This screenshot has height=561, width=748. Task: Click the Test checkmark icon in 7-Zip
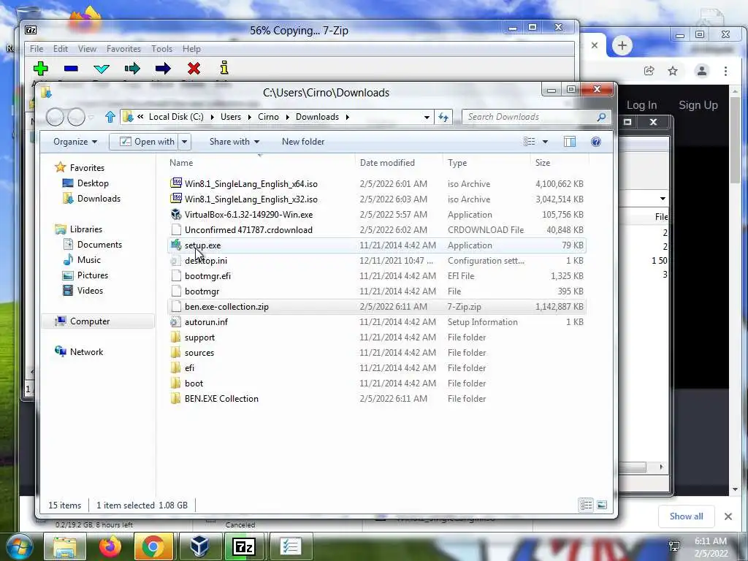(102, 69)
